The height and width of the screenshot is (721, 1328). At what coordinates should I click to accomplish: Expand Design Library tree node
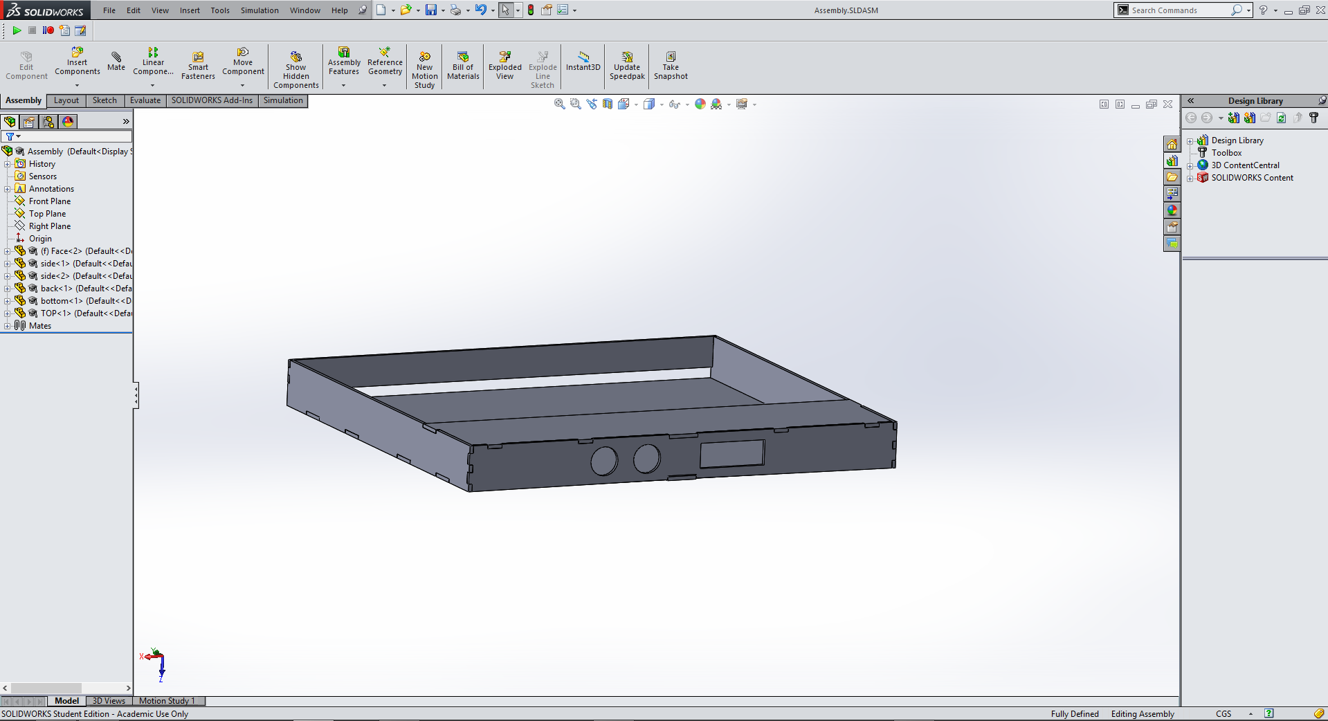1190,140
